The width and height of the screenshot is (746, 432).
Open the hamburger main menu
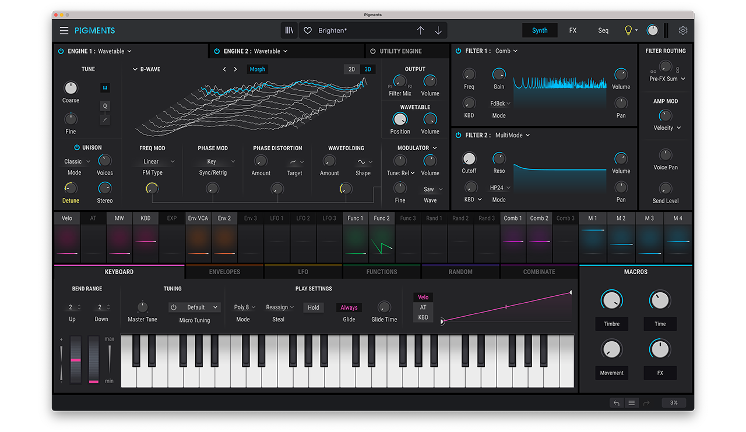pos(64,30)
